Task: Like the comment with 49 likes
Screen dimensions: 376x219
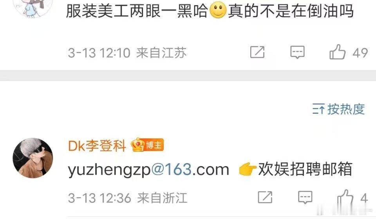Action: 337,52
